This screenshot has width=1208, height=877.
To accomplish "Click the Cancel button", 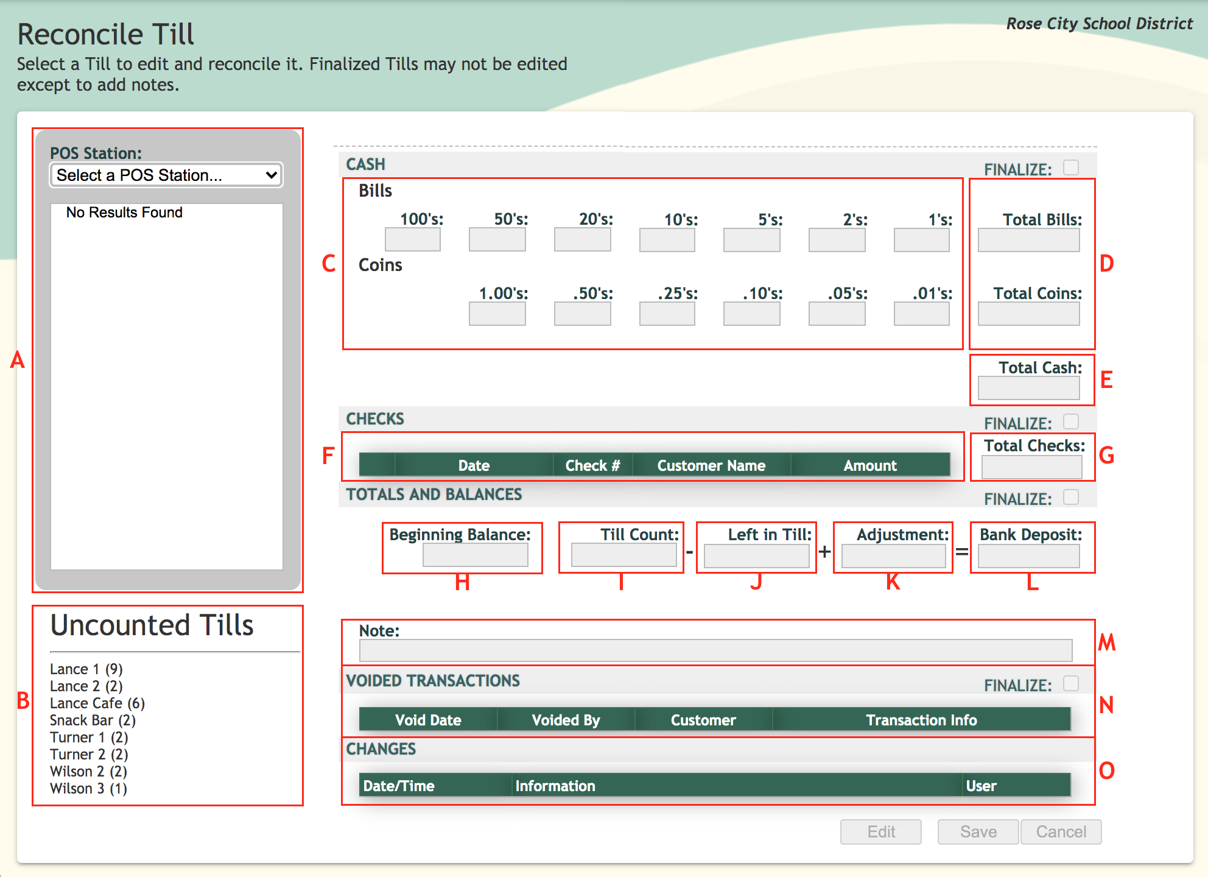I will [x=1061, y=832].
